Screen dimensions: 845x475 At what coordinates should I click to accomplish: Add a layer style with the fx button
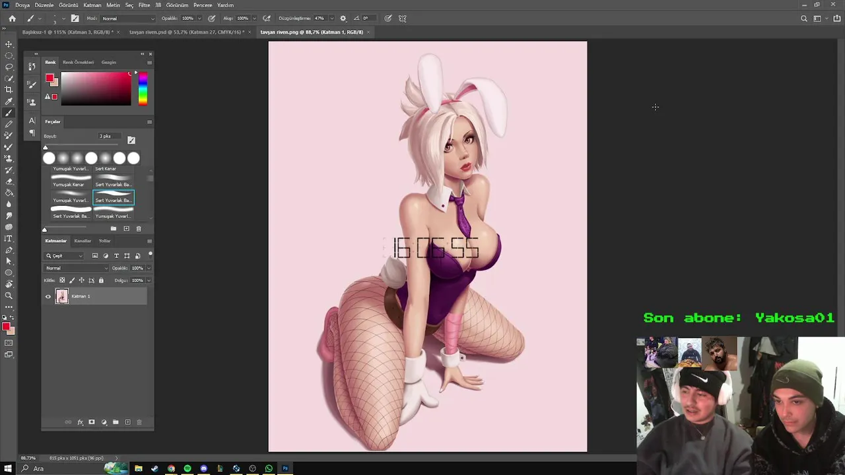pos(80,422)
